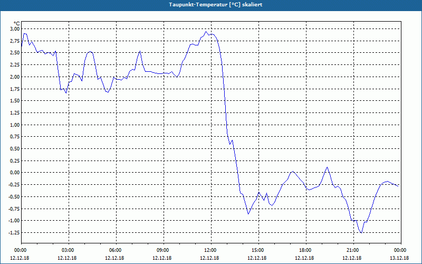The image size is (422, 264).
Task: Select the 0,50 y-axis value
Action: tap(15, 149)
